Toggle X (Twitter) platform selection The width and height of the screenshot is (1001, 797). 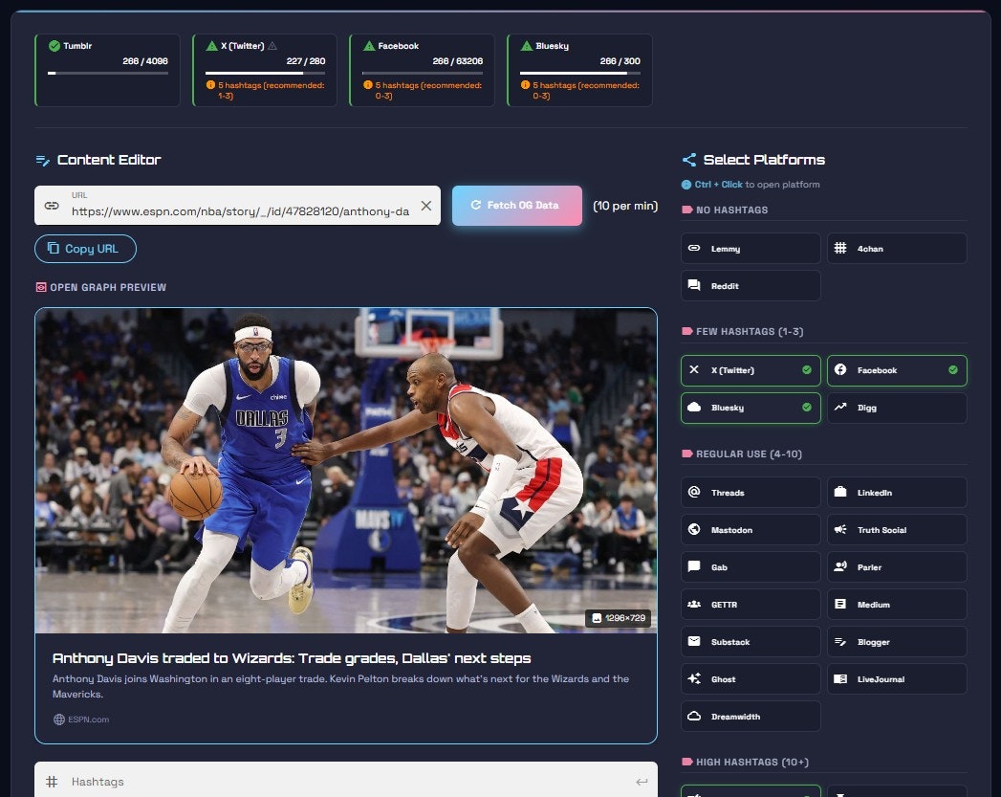751,369
